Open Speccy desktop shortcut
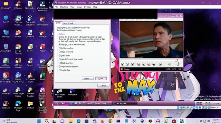 click(x=30, y=62)
